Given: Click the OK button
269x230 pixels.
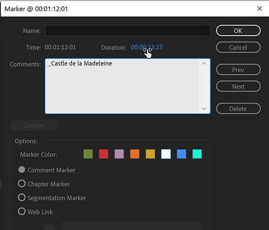Looking at the screenshot, I should tap(238, 30).
